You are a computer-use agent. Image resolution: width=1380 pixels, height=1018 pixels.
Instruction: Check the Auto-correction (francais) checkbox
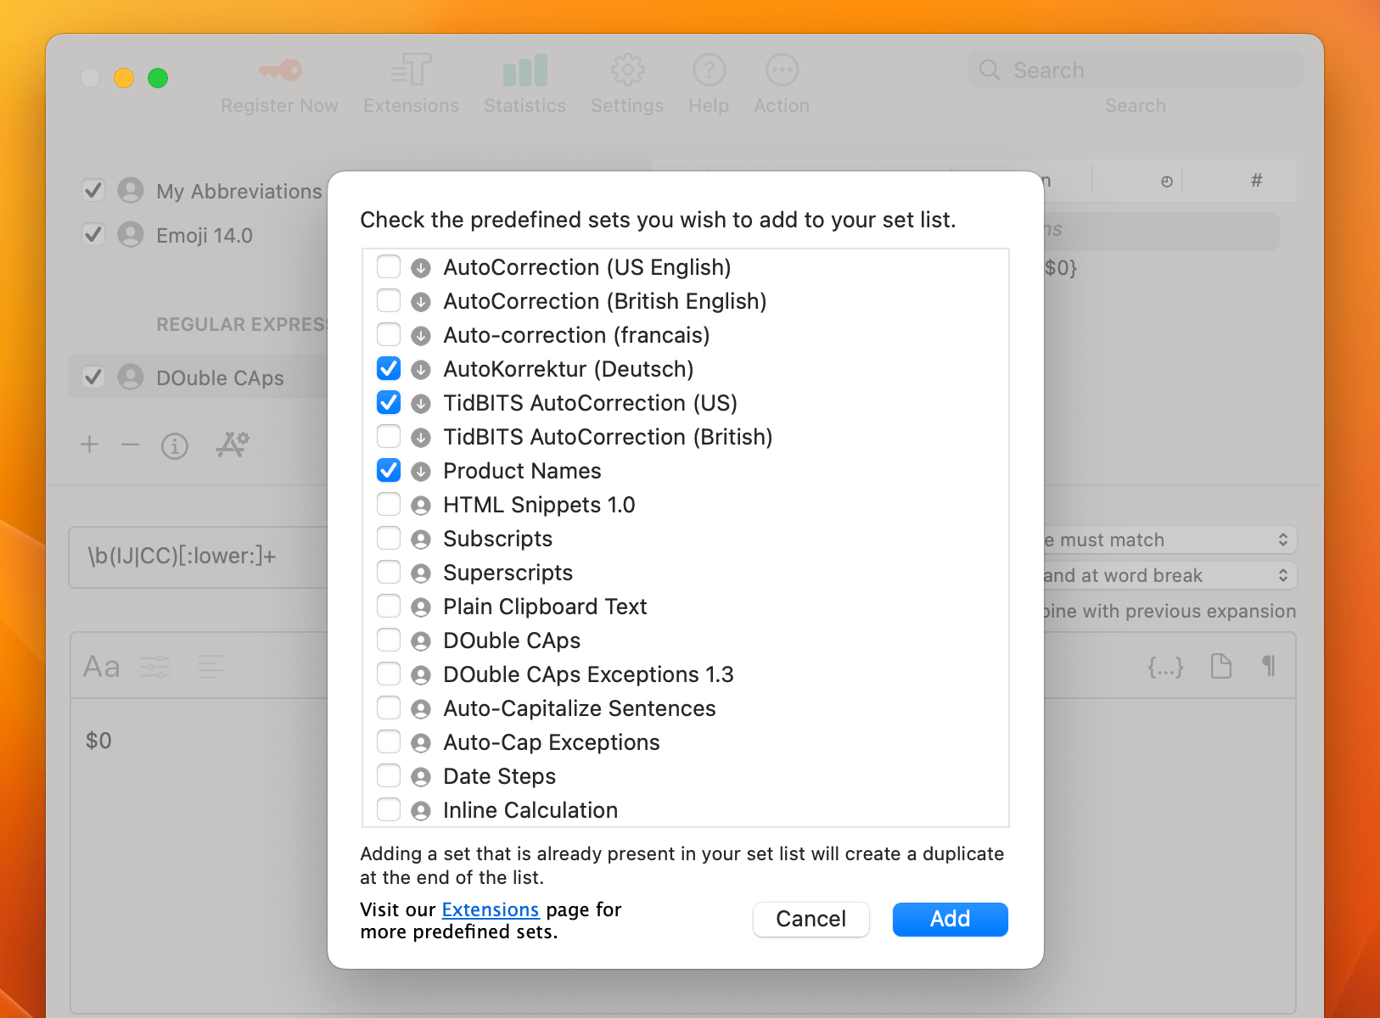(389, 334)
